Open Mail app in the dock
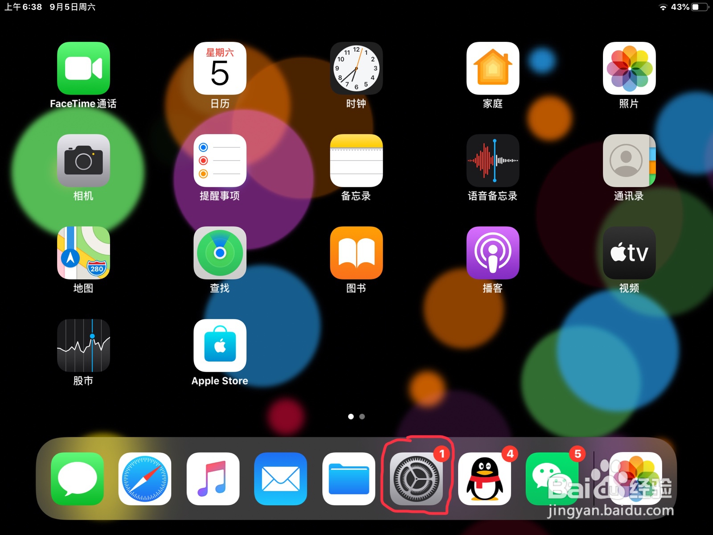Image resolution: width=713 pixels, height=535 pixels. pos(280,479)
